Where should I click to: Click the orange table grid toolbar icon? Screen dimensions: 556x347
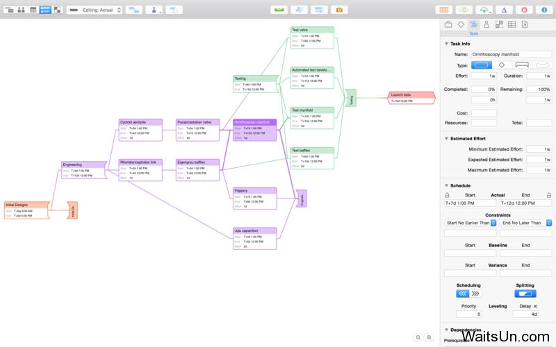point(444,10)
